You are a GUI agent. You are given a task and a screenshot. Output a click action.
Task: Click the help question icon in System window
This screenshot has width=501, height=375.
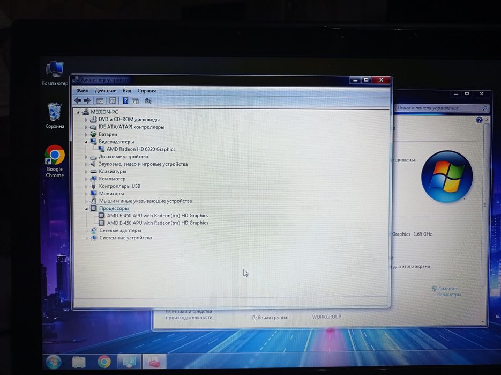point(479,120)
